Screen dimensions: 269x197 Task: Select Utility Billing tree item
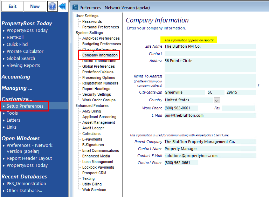point(92,184)
